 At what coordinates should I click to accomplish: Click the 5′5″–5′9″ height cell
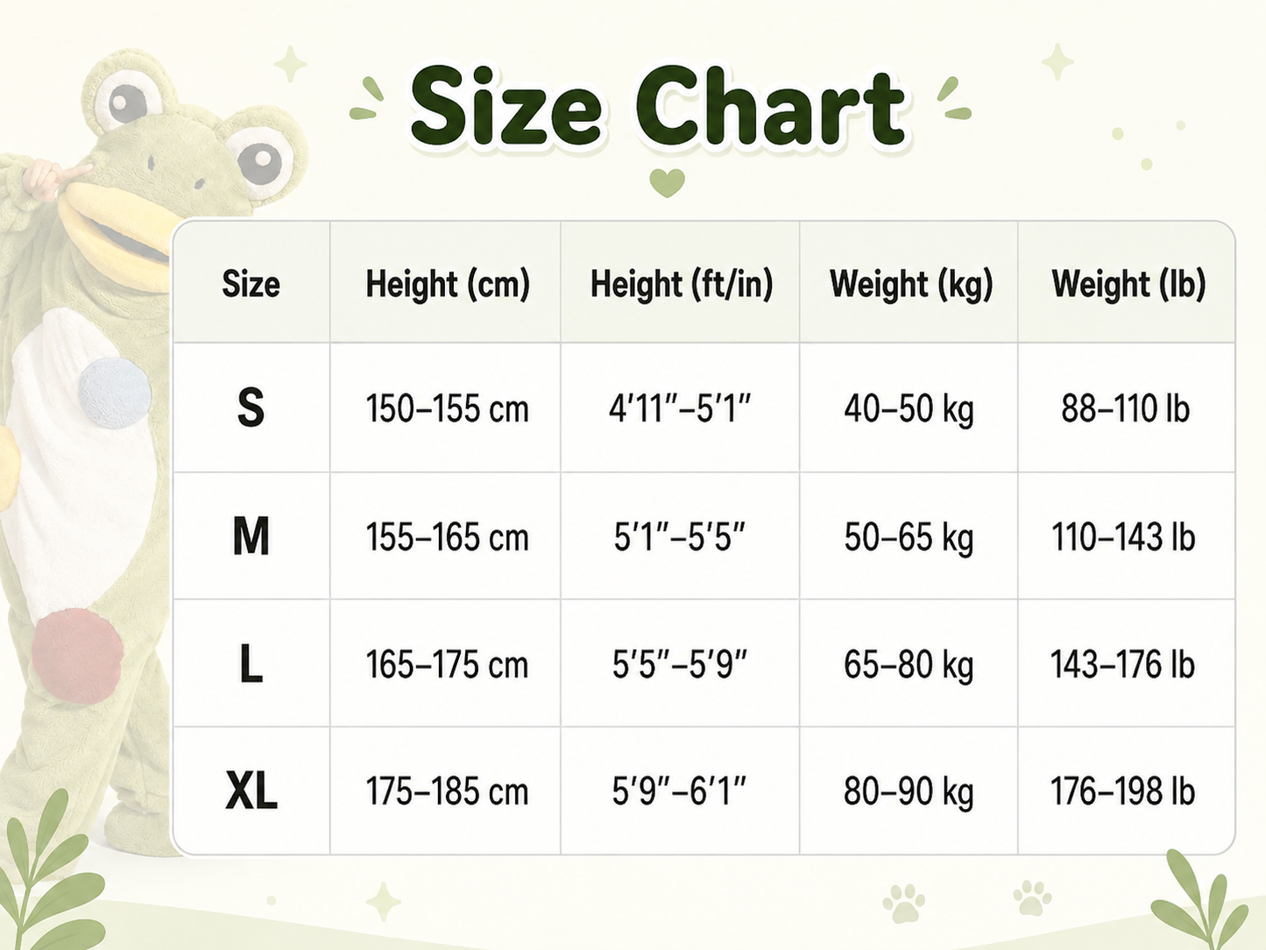(681, 664)
